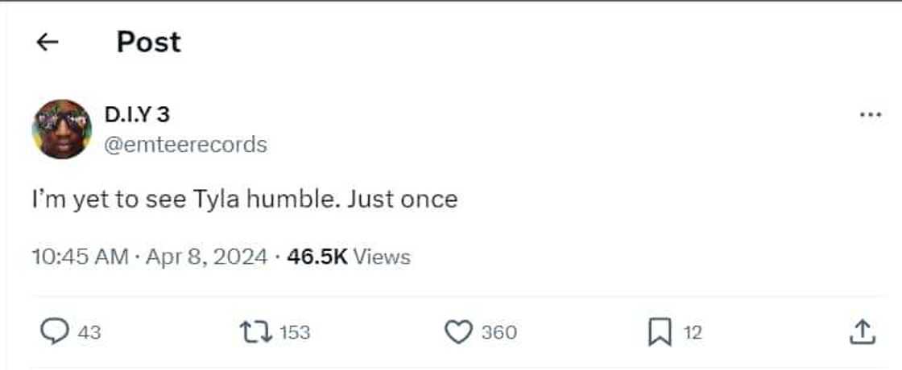
Task: Click the back arrow icon
Action: point(48,43)
